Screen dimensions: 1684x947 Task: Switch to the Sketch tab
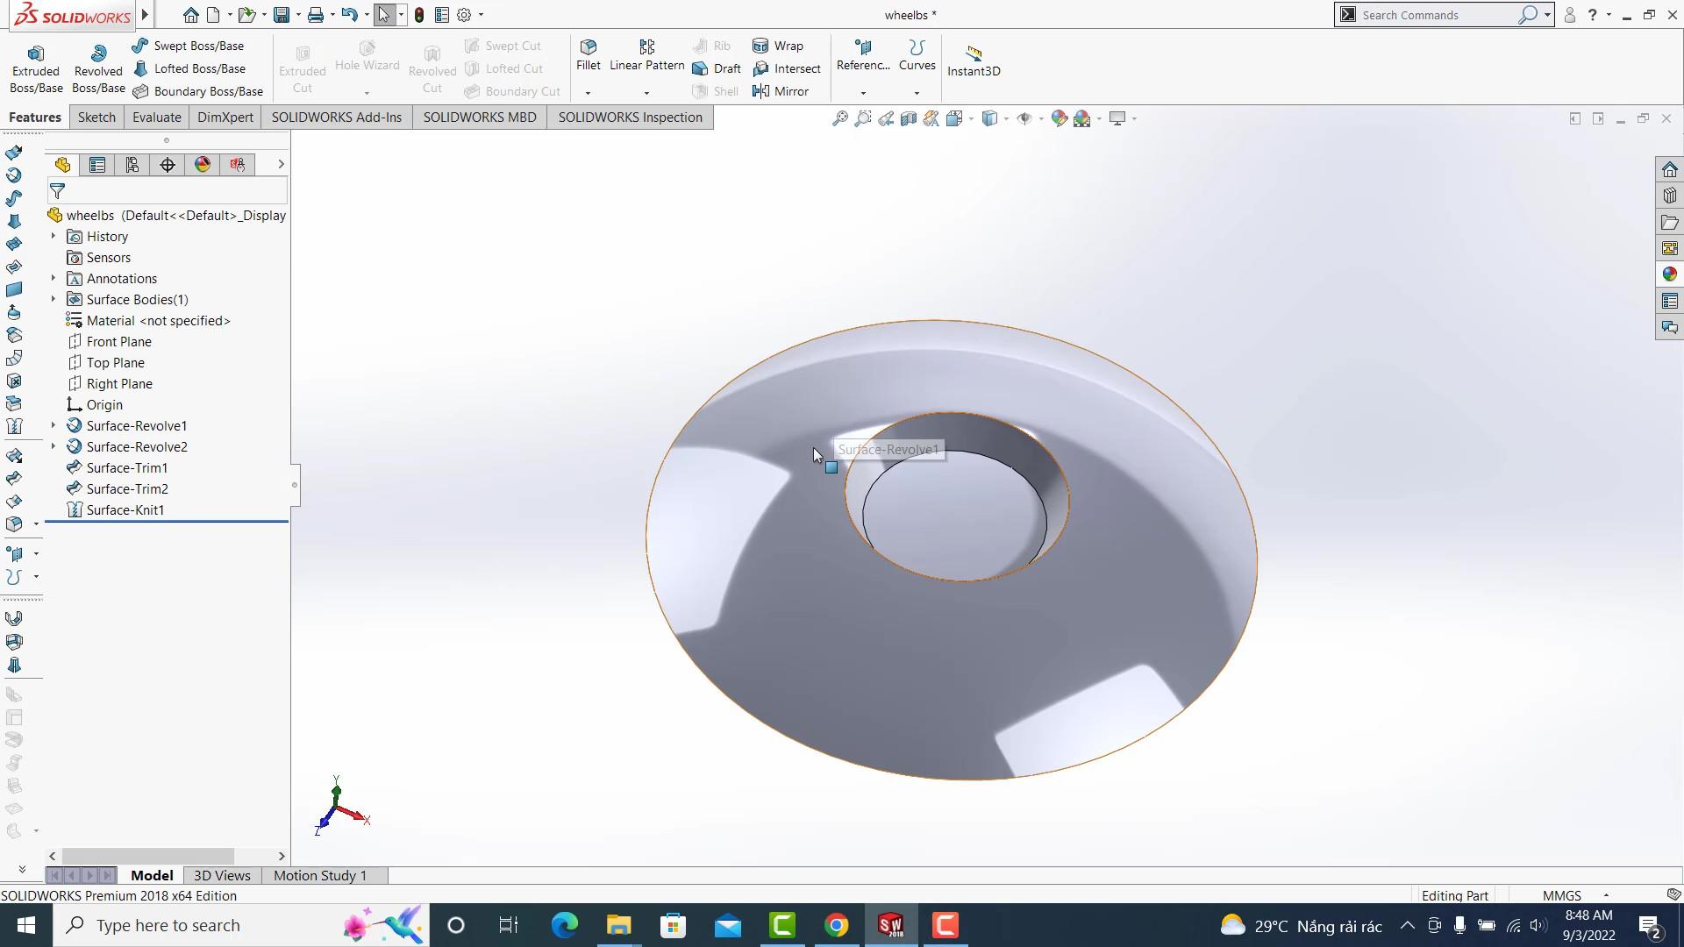click(96, 117)
